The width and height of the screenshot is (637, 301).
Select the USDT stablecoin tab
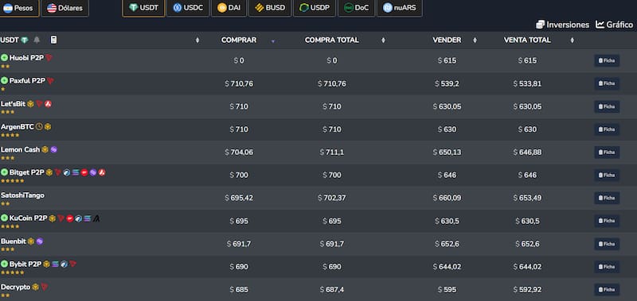tap(144, 8)
